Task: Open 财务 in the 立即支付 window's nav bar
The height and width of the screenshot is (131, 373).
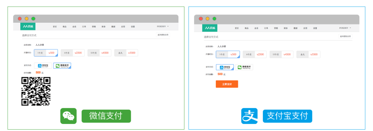Action: [x=285, y=28]
